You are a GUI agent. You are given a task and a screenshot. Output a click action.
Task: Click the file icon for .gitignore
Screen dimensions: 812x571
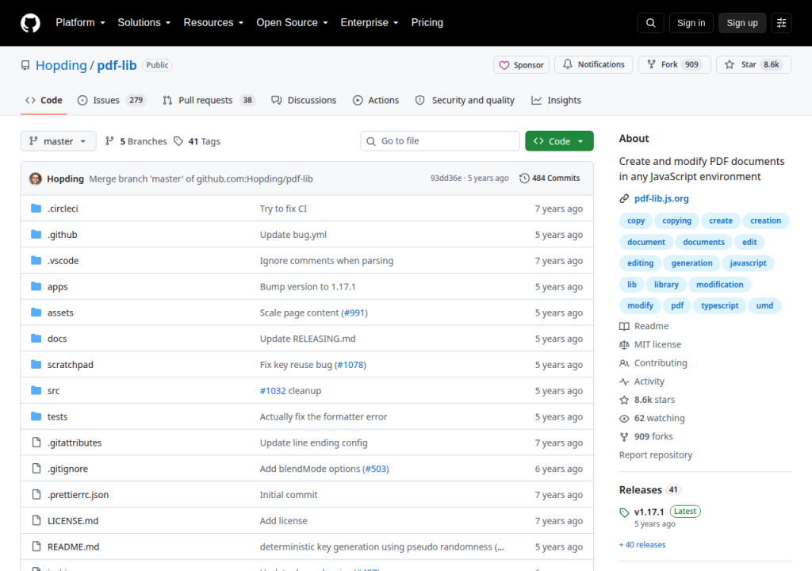coord(36,469)
